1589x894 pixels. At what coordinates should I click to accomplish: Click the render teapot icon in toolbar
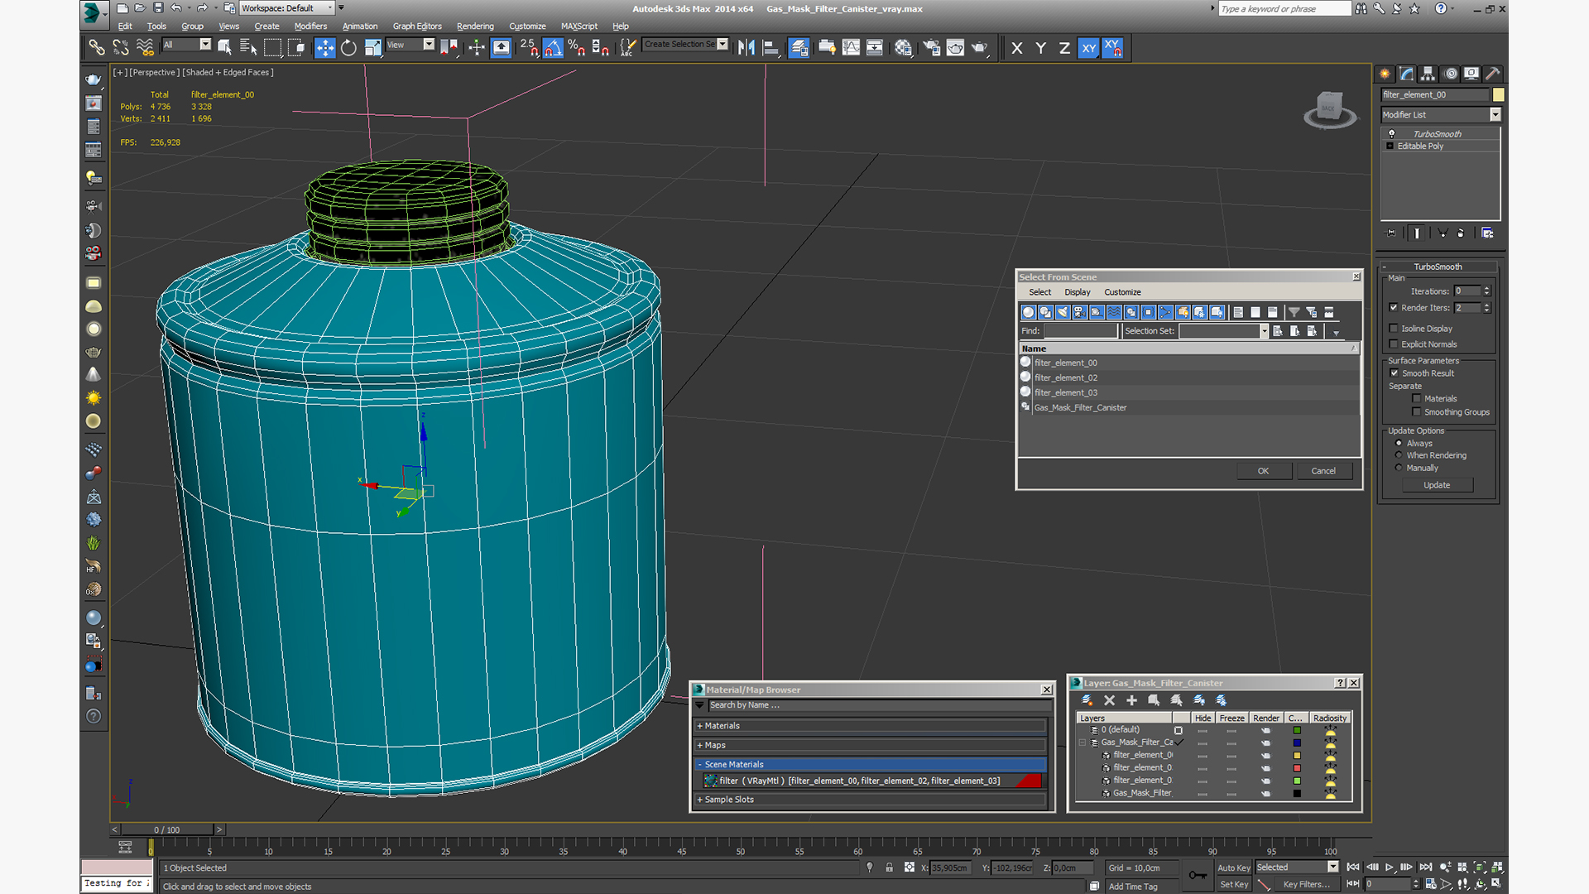pyautogui.click(x=980, y=48)
